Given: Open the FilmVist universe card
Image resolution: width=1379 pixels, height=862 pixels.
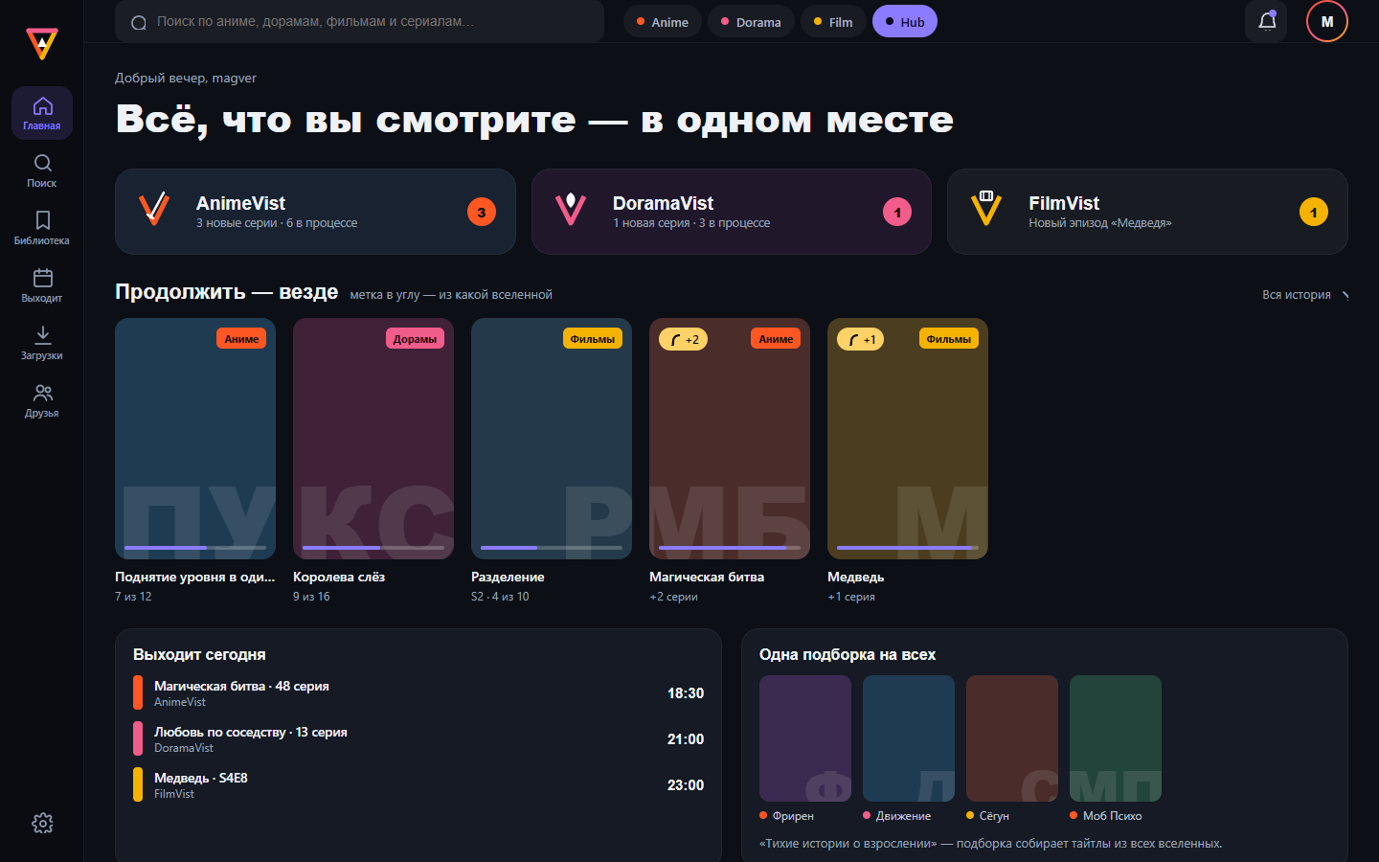Looking at the screenshot, I should pos(1147,212).
